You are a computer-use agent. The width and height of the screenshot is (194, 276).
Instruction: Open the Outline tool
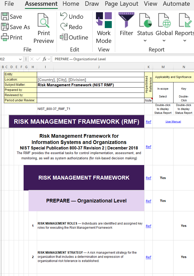64,37
